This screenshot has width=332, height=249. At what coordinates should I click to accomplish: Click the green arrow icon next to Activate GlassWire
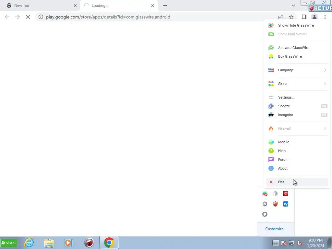click(271, 48)
